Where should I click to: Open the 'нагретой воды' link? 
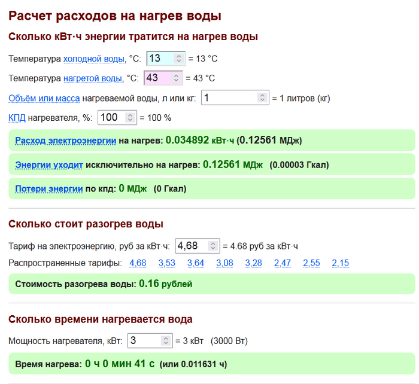[93, 78]
